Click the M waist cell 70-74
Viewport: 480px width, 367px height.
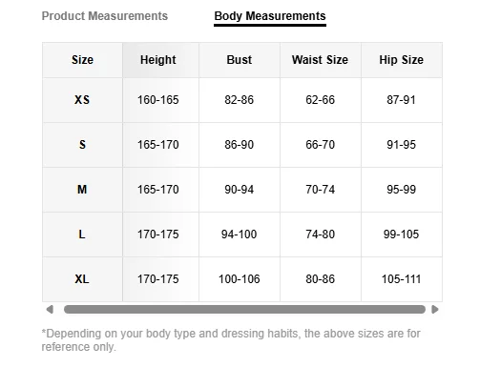click(321, 190)
